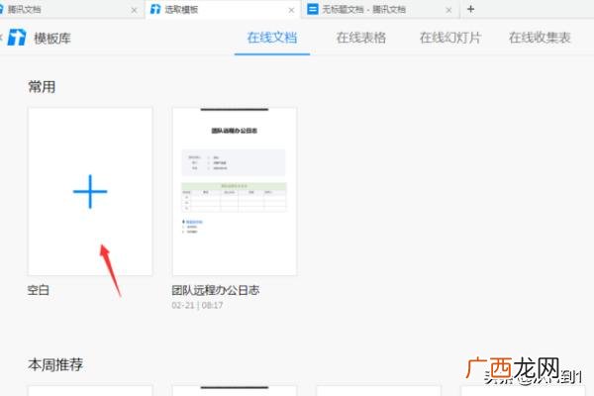Select the 选取模板 browser tab
This screenshot has width=594, height=396.
[223, 10]
